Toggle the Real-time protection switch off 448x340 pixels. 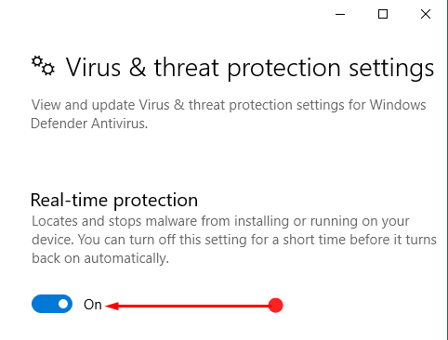52,304
